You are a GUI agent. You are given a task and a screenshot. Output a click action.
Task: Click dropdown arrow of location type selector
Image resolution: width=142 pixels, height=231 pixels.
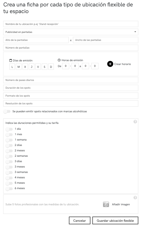tap(135, 32)
